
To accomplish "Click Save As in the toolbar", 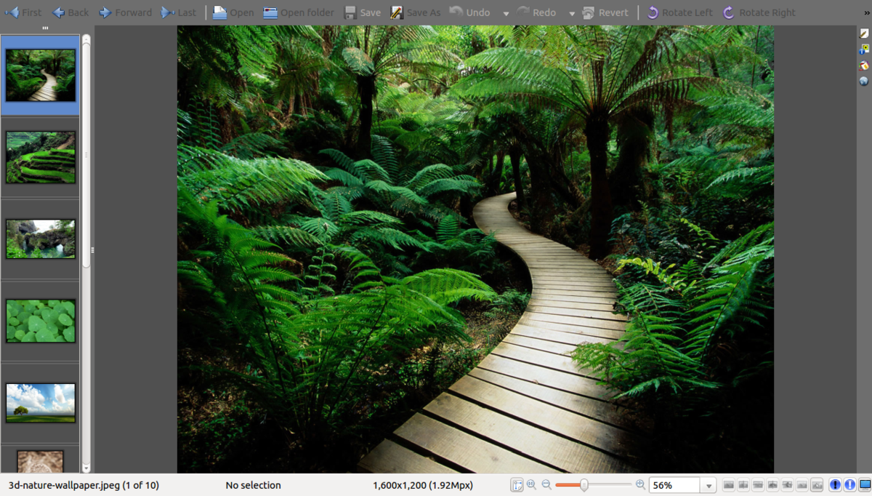I will click(x=416, y=12).
